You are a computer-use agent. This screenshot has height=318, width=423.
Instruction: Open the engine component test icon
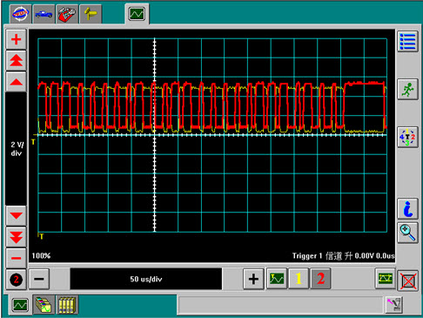pyautogui.click(x=67, y=14)
